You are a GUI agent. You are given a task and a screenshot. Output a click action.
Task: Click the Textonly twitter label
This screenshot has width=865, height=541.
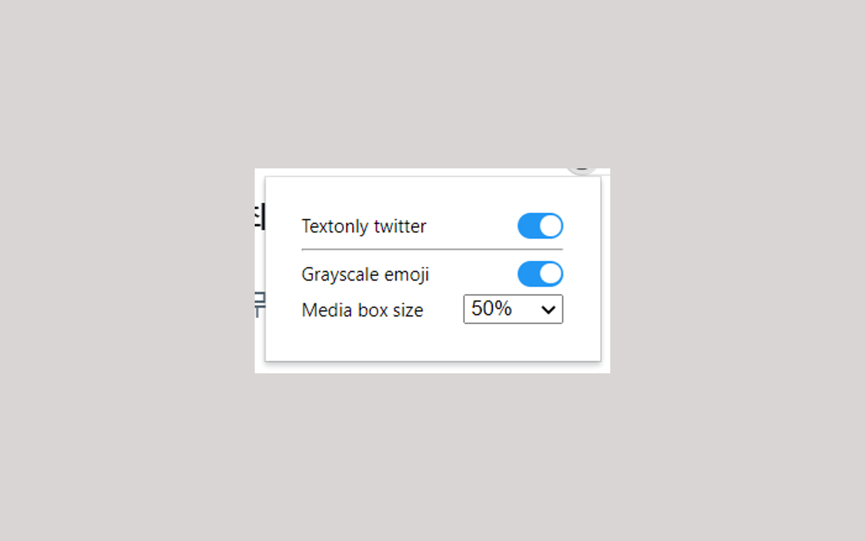(364, 226)
